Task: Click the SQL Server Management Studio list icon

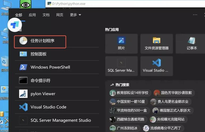Action: tap(23, 120)
